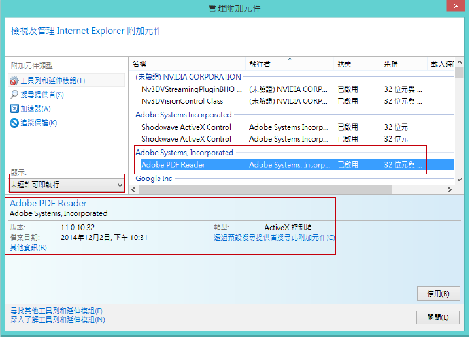Image resolution: width=470 pixels, height=338 pixels.
Task: Click the 停用(B) button
Action: coord(438,294)
